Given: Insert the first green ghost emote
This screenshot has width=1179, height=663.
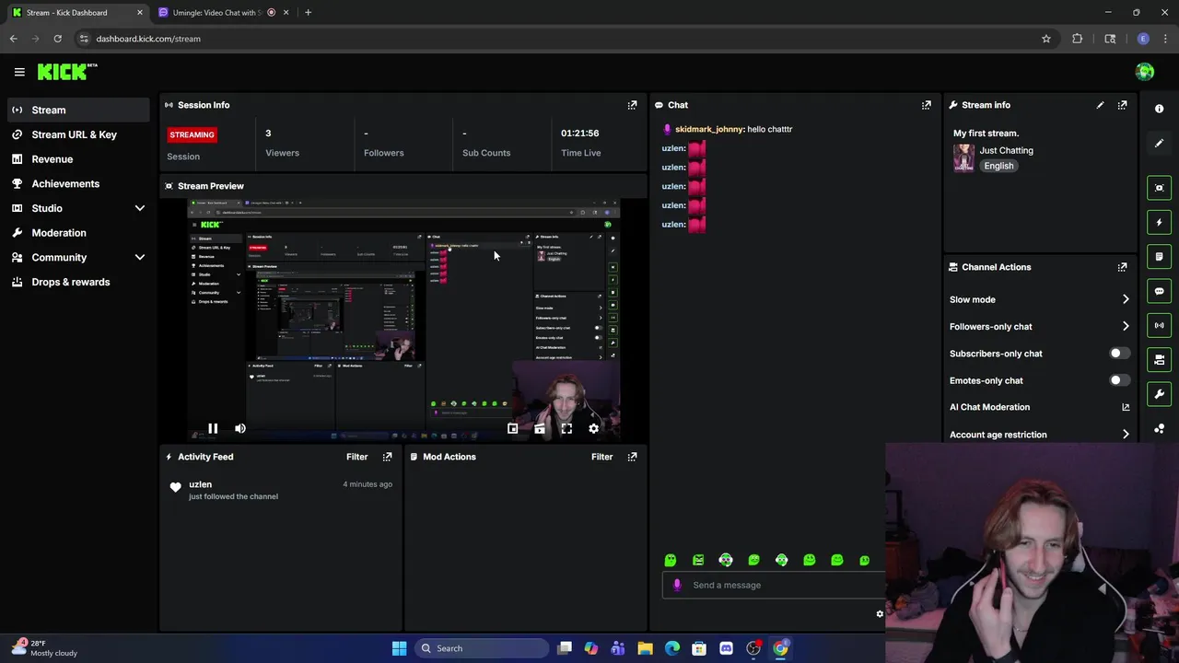Looking at the screenshot, I should pyautogui.click(x=671, y=560).
